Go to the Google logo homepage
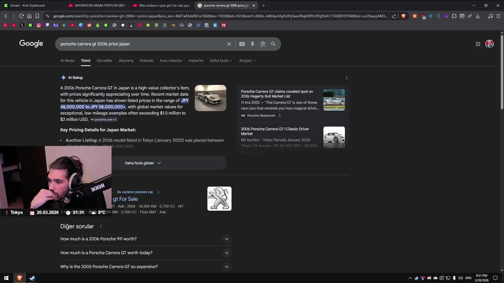 point(31,44)
